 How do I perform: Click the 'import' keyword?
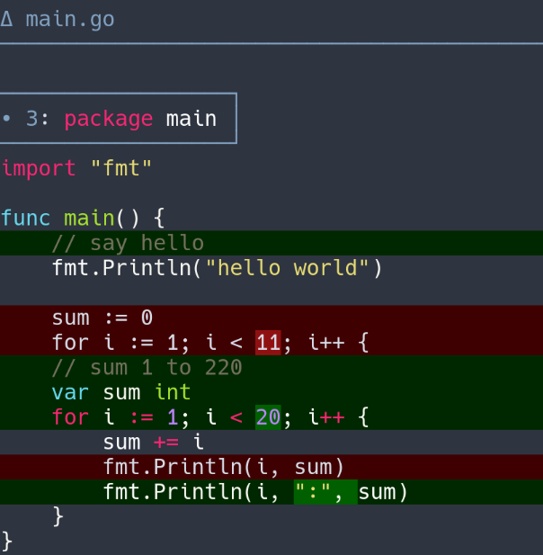[x=39, y=168]
